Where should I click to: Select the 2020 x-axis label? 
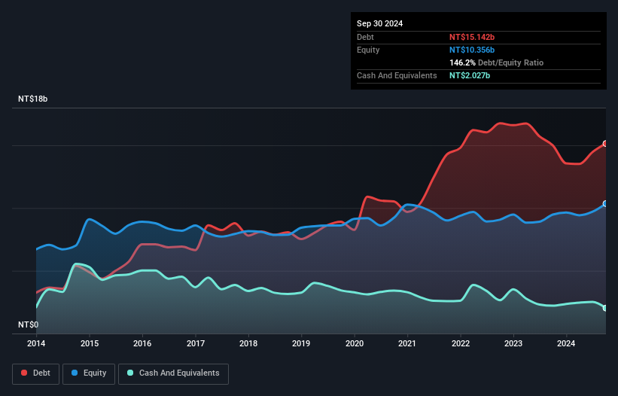pyautogui.click(x=355, y=344)
